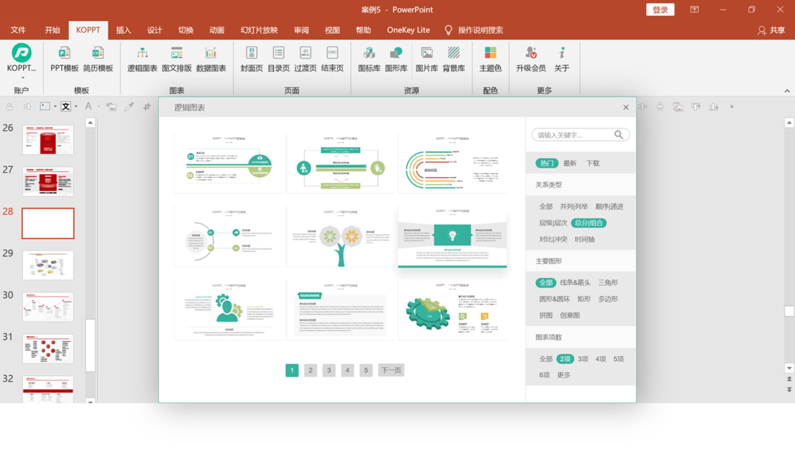Screen dimensions: 795x454
Task: Insert a 封面页 cover page
Action: coord(251,59)
